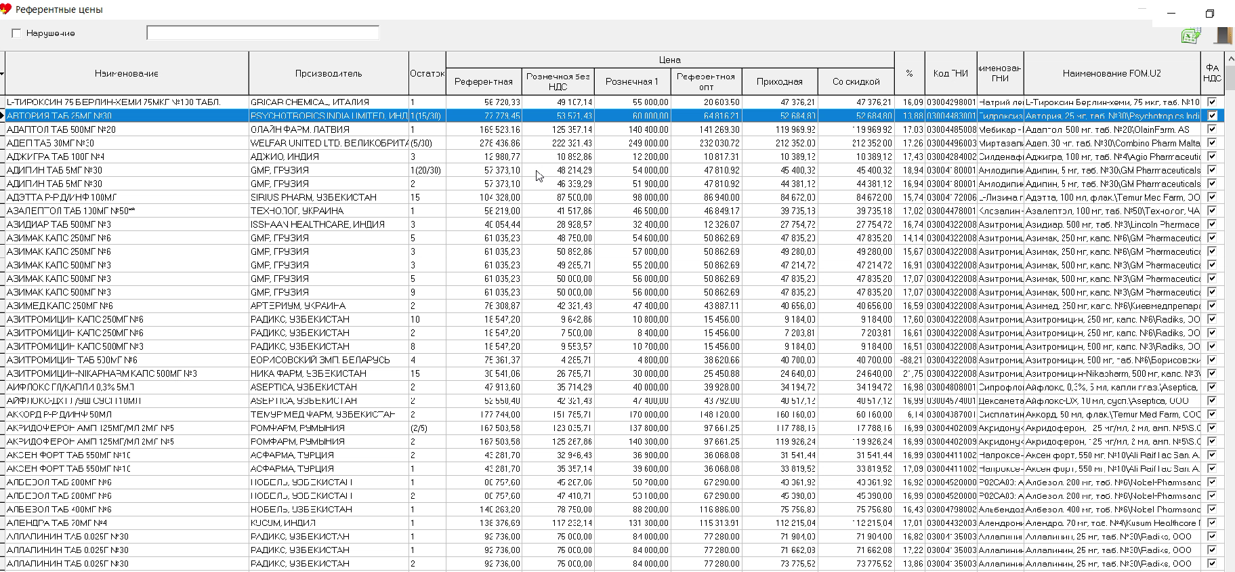Image resolution: width=1235 pixels, height=572 pixels.
Task: Toggle ФА НДС checkbox for АЗИДИАР row
Action: tap(1212, 224)
